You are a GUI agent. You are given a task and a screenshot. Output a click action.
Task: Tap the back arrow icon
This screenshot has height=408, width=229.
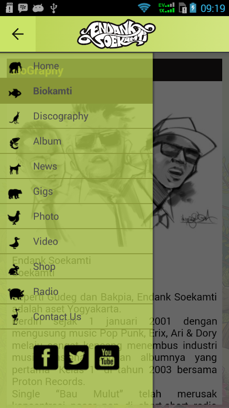(x=18, y=34)
